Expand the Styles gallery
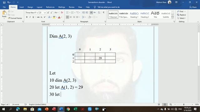The width and height of the screenshot is (200, 112). pos(172,18)
